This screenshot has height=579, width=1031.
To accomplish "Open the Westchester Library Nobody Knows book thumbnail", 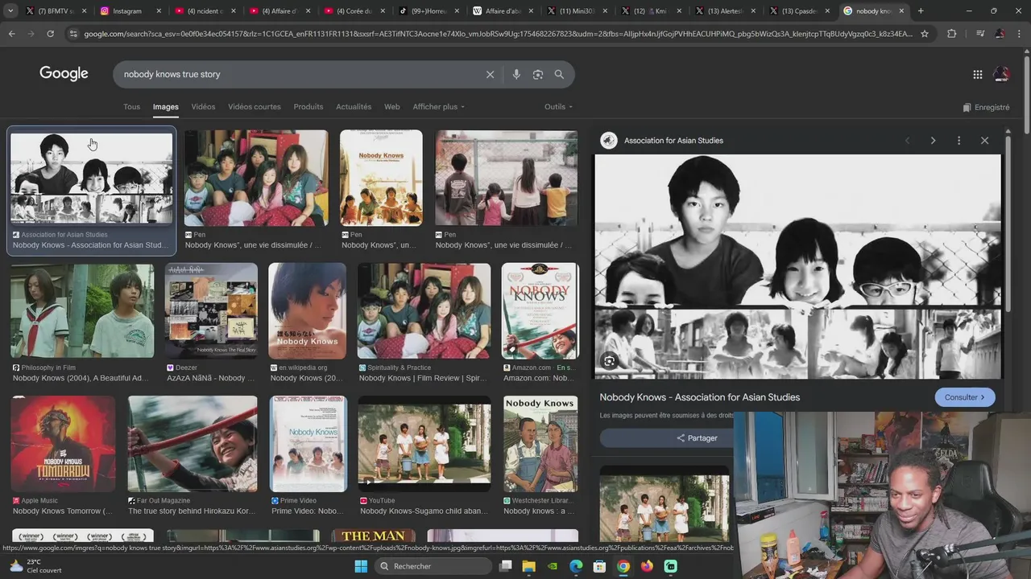I will (x=540, y=444).
